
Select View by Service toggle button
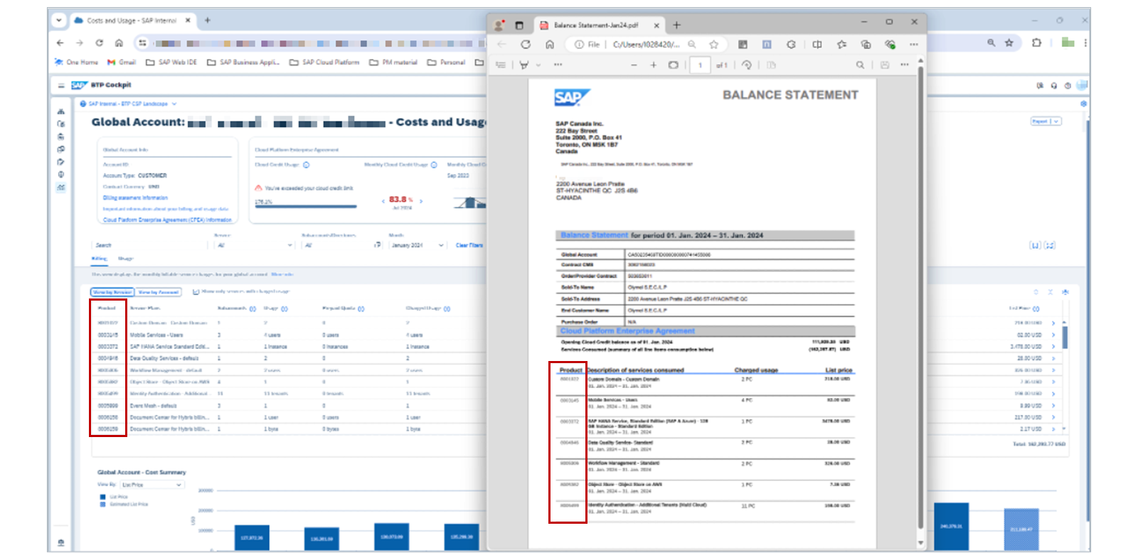point(112,292)
